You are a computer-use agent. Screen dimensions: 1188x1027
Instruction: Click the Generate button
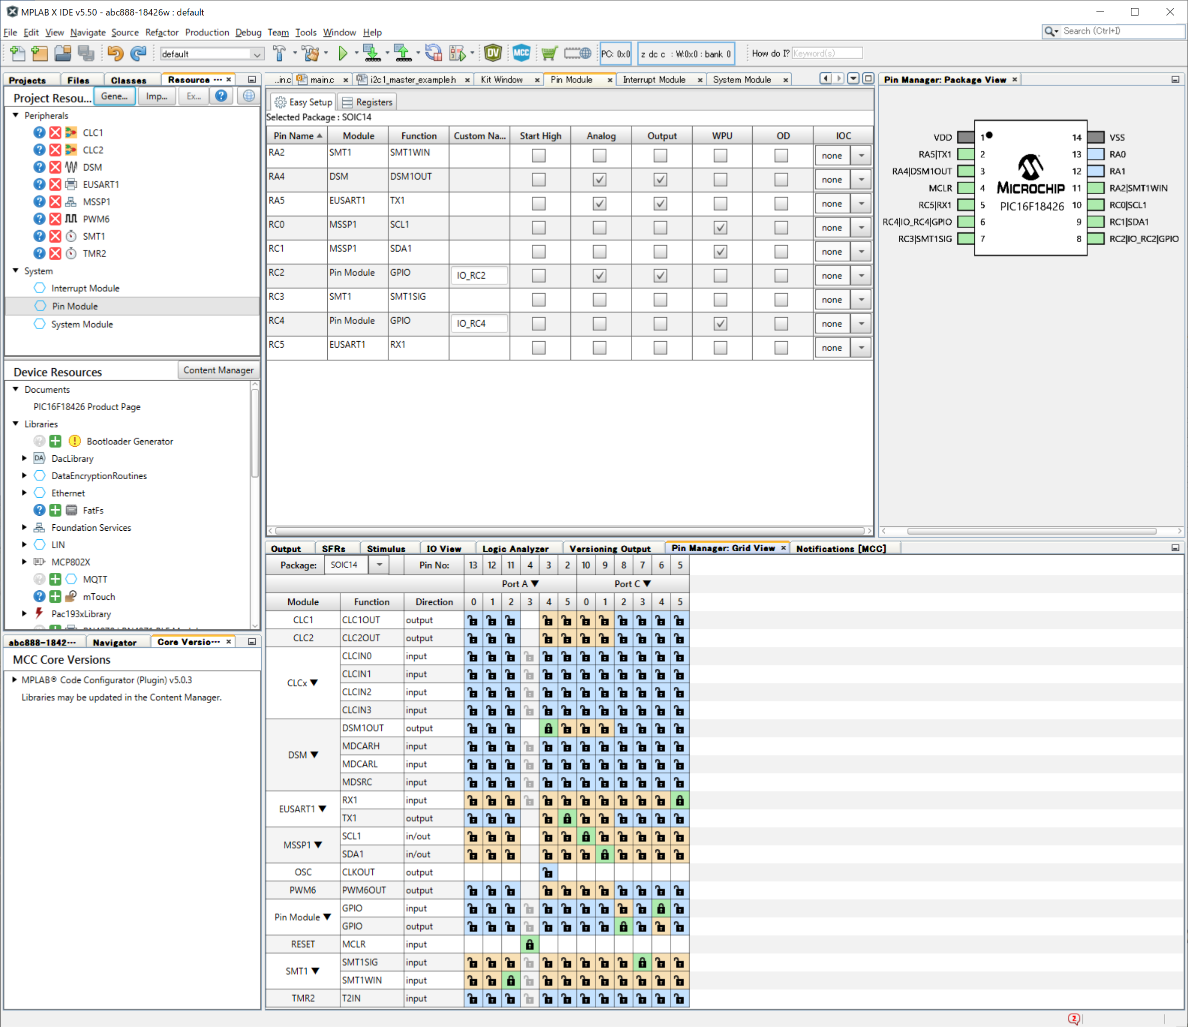115,96
